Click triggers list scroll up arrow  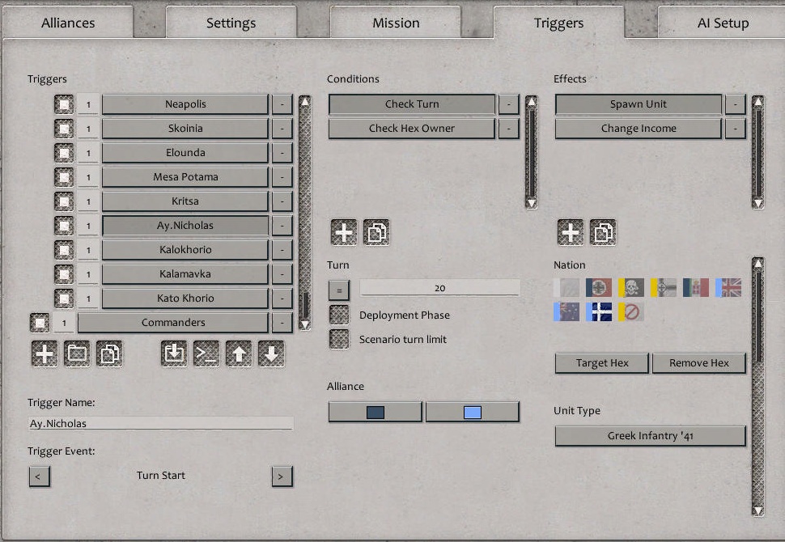coord(305,101)
